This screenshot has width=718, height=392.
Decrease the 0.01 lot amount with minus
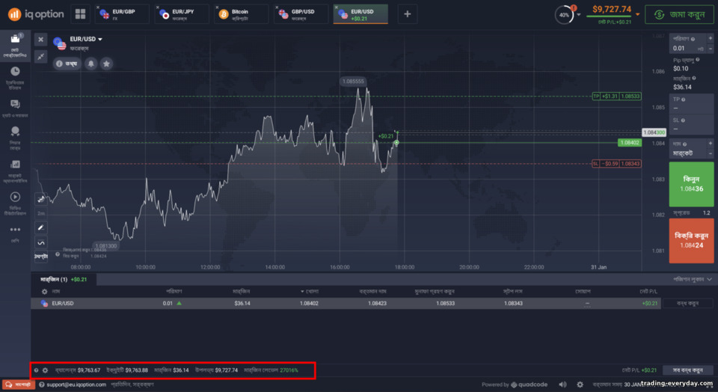point(711,49)
